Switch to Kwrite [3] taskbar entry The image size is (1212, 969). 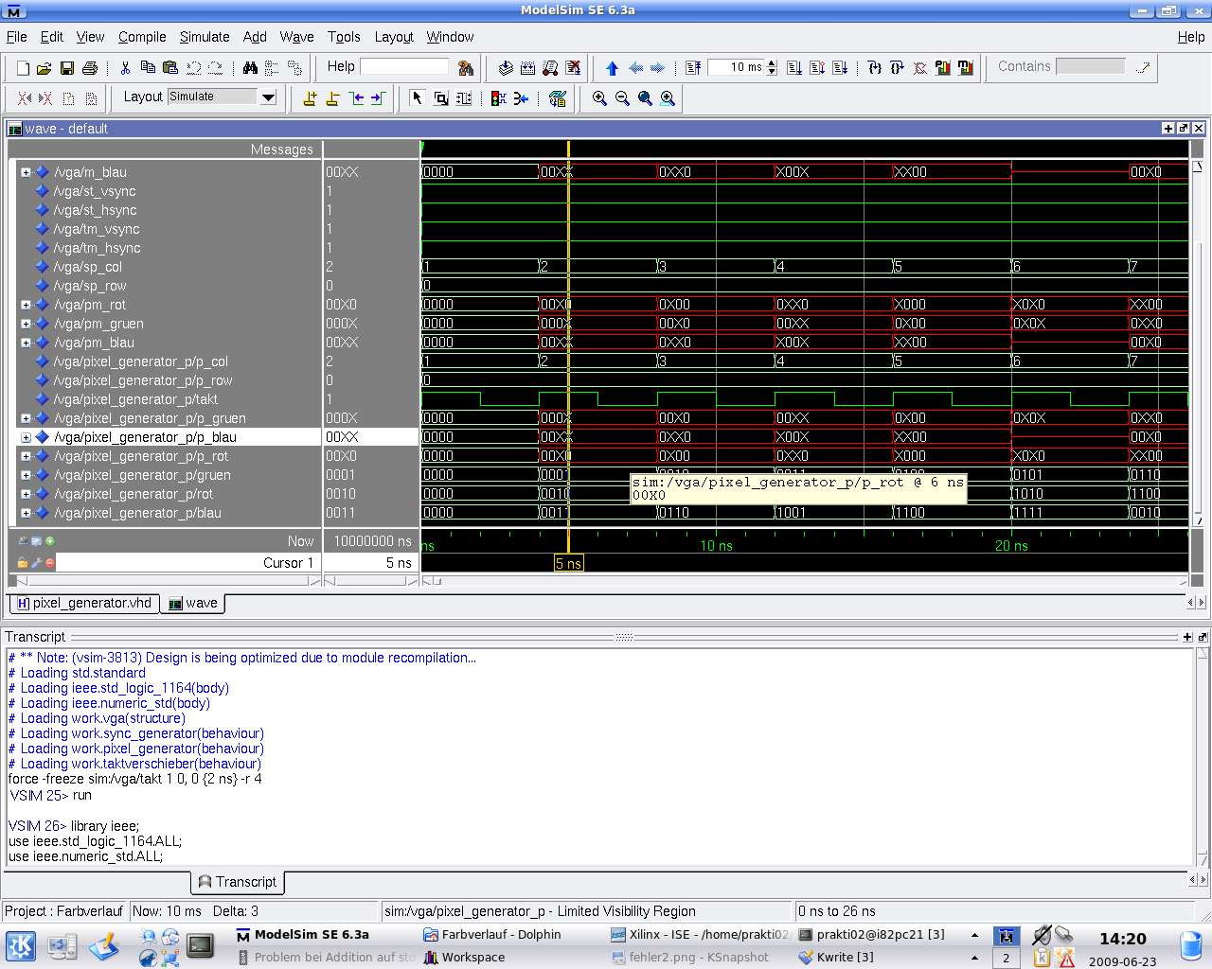point(836,957)
